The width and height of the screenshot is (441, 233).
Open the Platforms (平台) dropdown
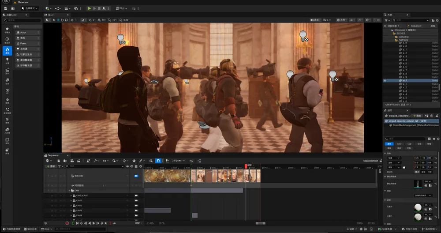pyautogui.click(x=122, y=8)
